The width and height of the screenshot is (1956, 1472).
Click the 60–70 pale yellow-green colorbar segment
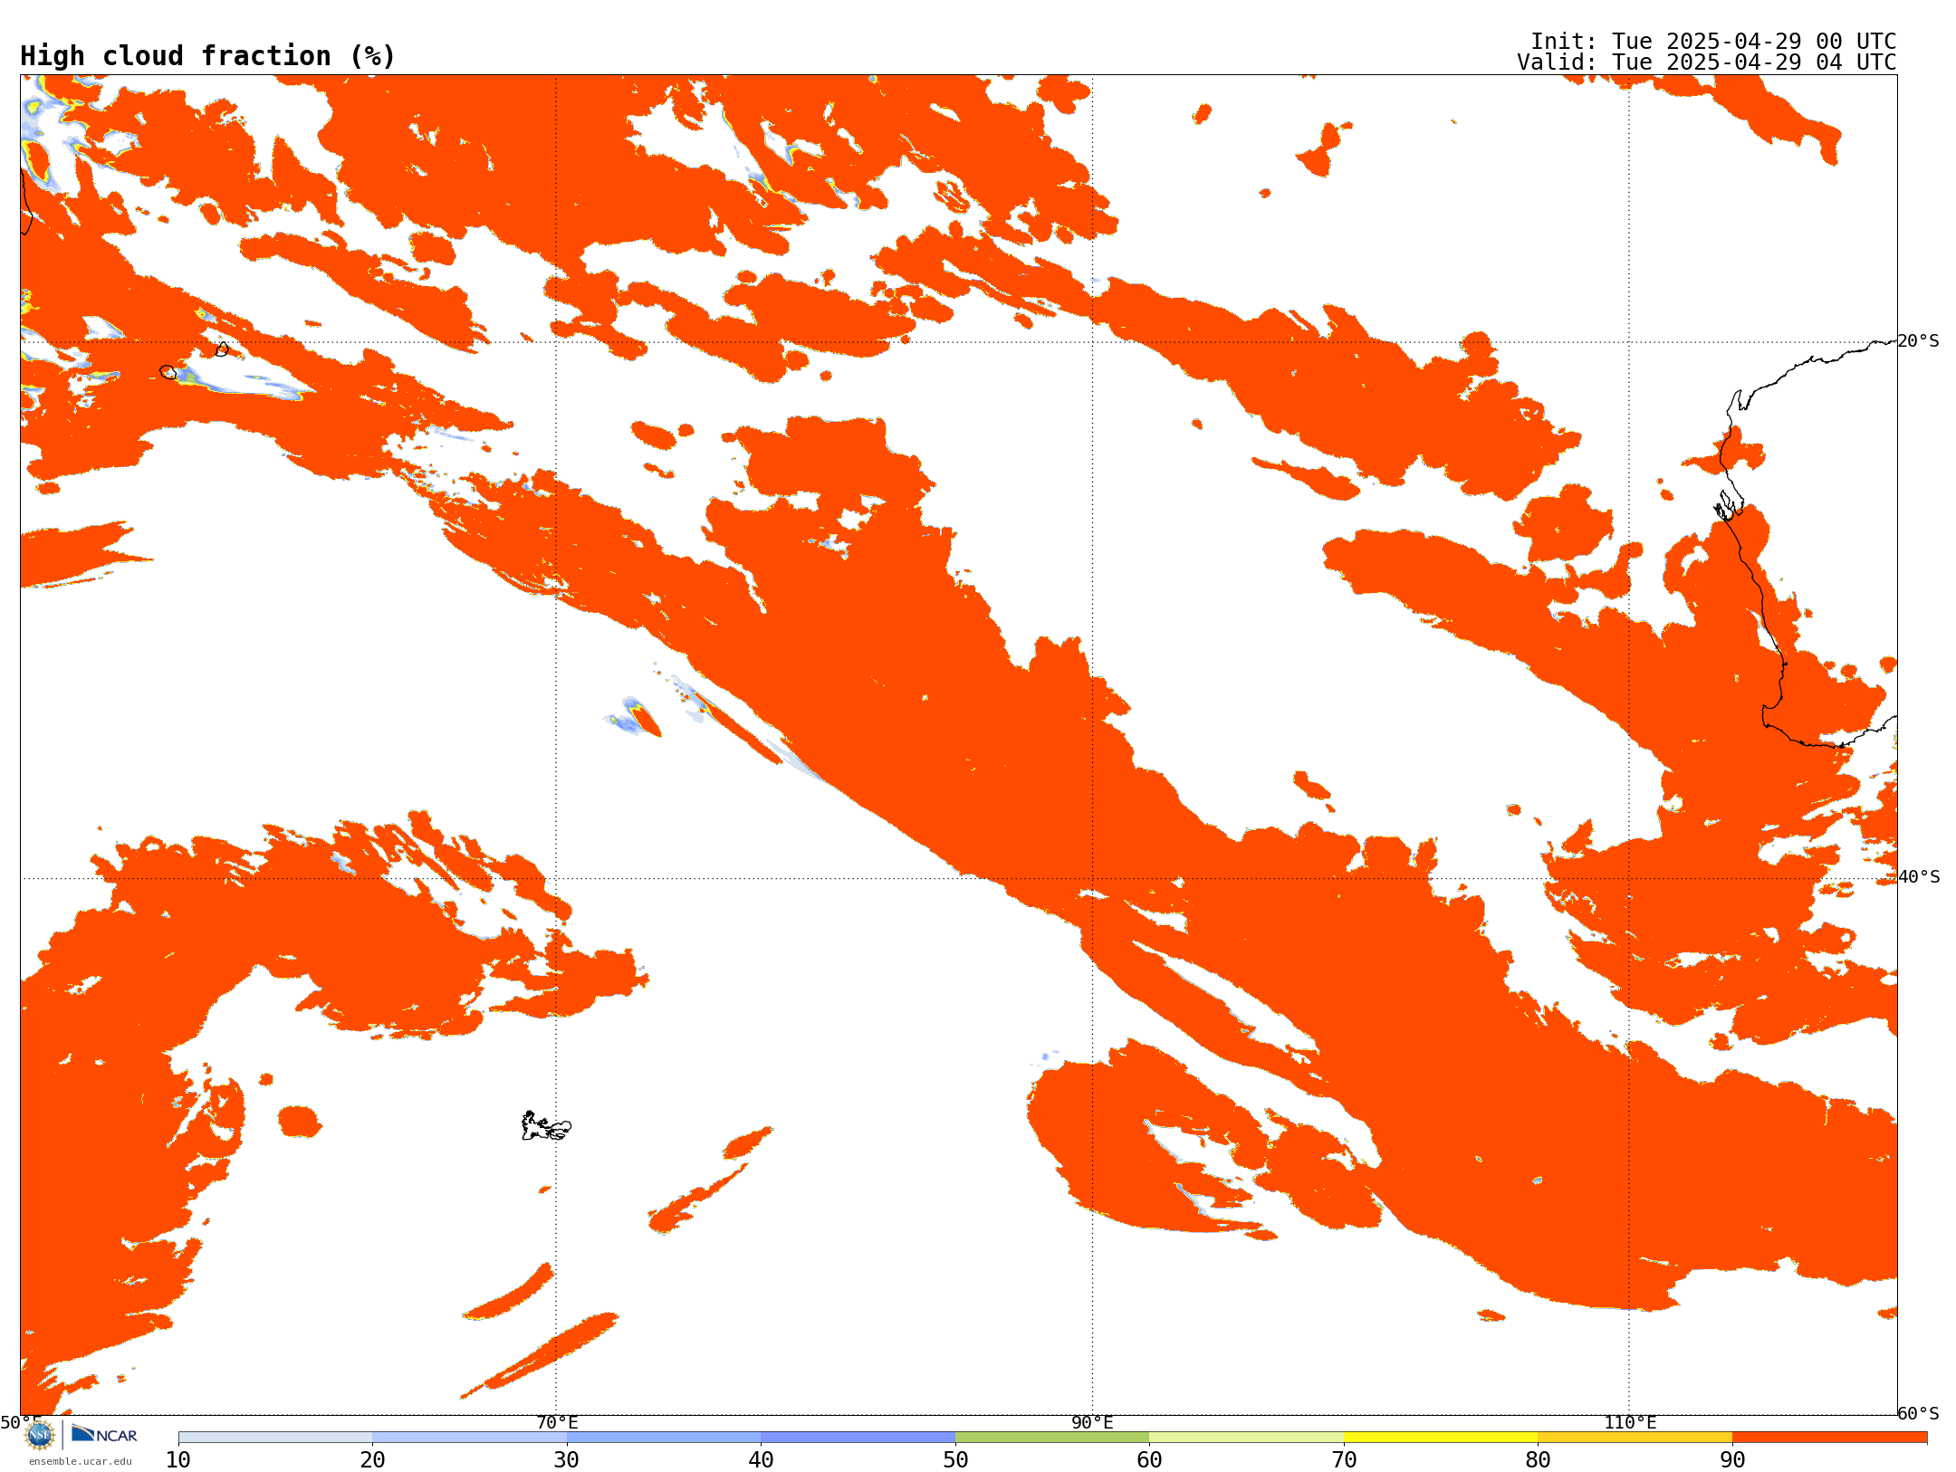pos(1247,1438)
